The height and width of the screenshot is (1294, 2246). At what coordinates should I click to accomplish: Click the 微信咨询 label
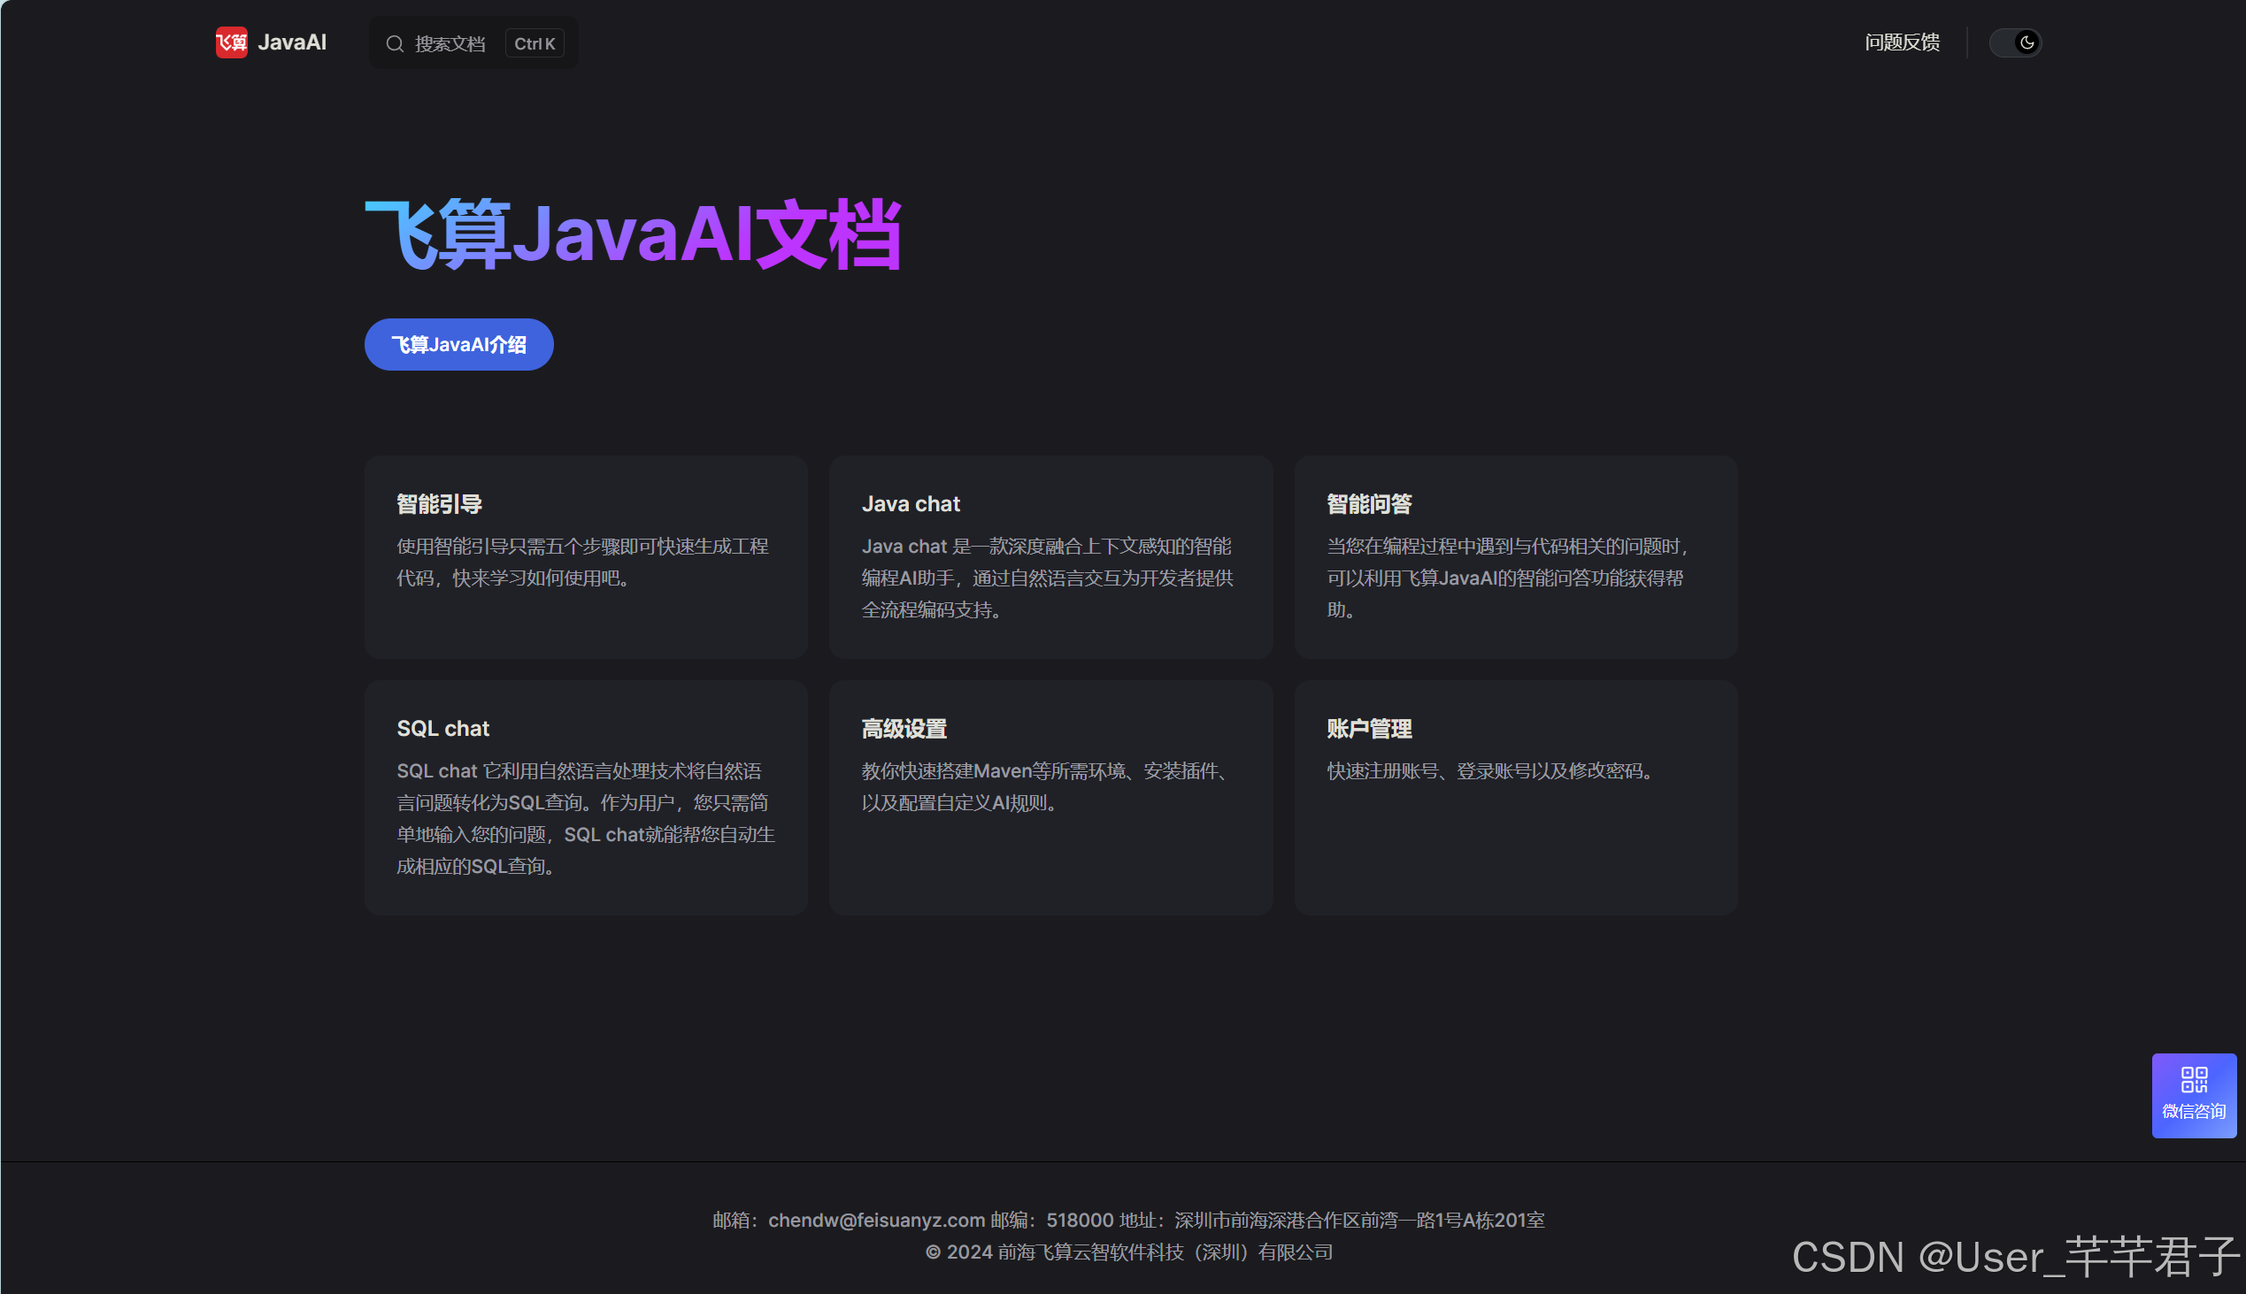(2194, 1112)
